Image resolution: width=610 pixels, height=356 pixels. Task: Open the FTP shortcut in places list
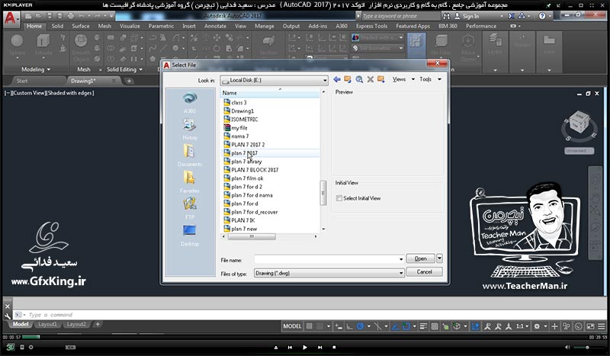coord(189,208)
